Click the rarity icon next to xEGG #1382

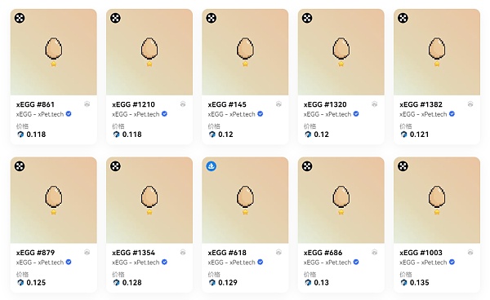(470, 104)
